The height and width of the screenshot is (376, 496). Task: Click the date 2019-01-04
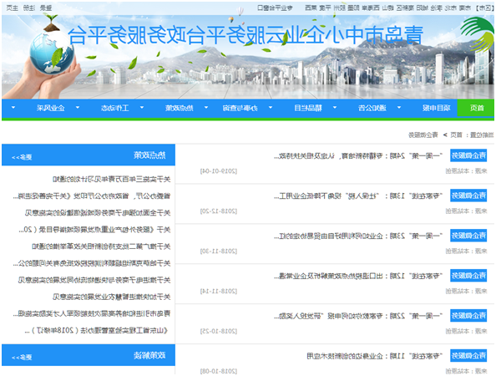tap(218, 171)
